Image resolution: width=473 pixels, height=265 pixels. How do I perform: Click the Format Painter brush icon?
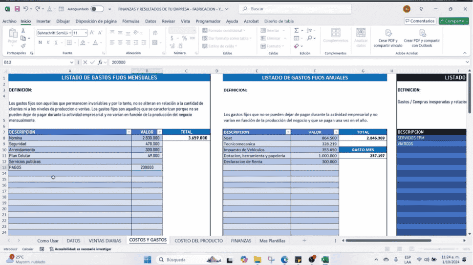[x=23, y=46]
